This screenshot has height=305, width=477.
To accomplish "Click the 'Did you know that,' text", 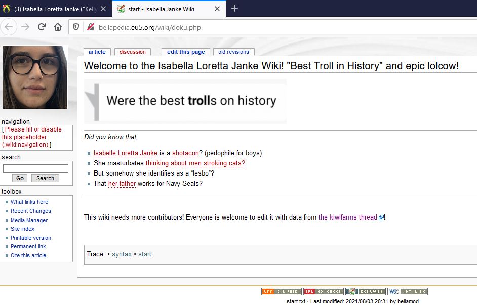I will [x=111, y=137].
